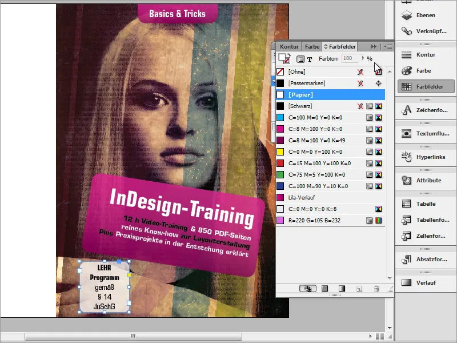Image resolution: width=457 pixels, height=343 pixels.
Task: Click the Basics & Tricks label on cover
Action: 178,14
